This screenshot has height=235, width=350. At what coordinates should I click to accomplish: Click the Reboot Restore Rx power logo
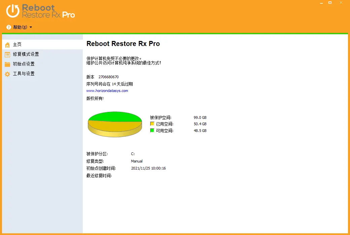point(13,11)
